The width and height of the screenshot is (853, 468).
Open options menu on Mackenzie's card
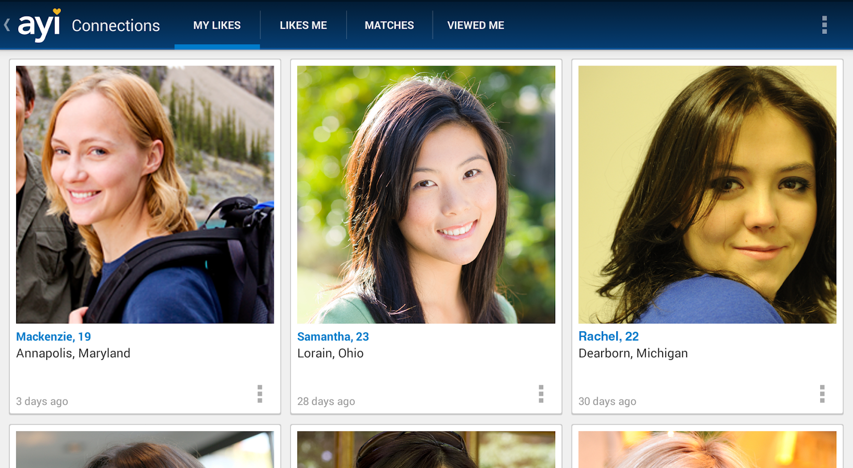coord(260,394)
